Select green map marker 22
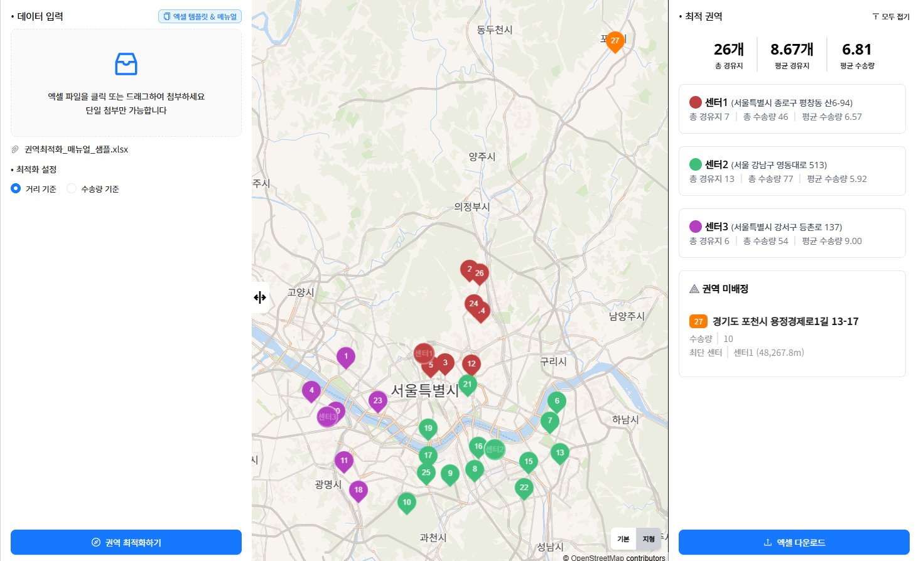The image size is (916, 561). pos(524,489)
